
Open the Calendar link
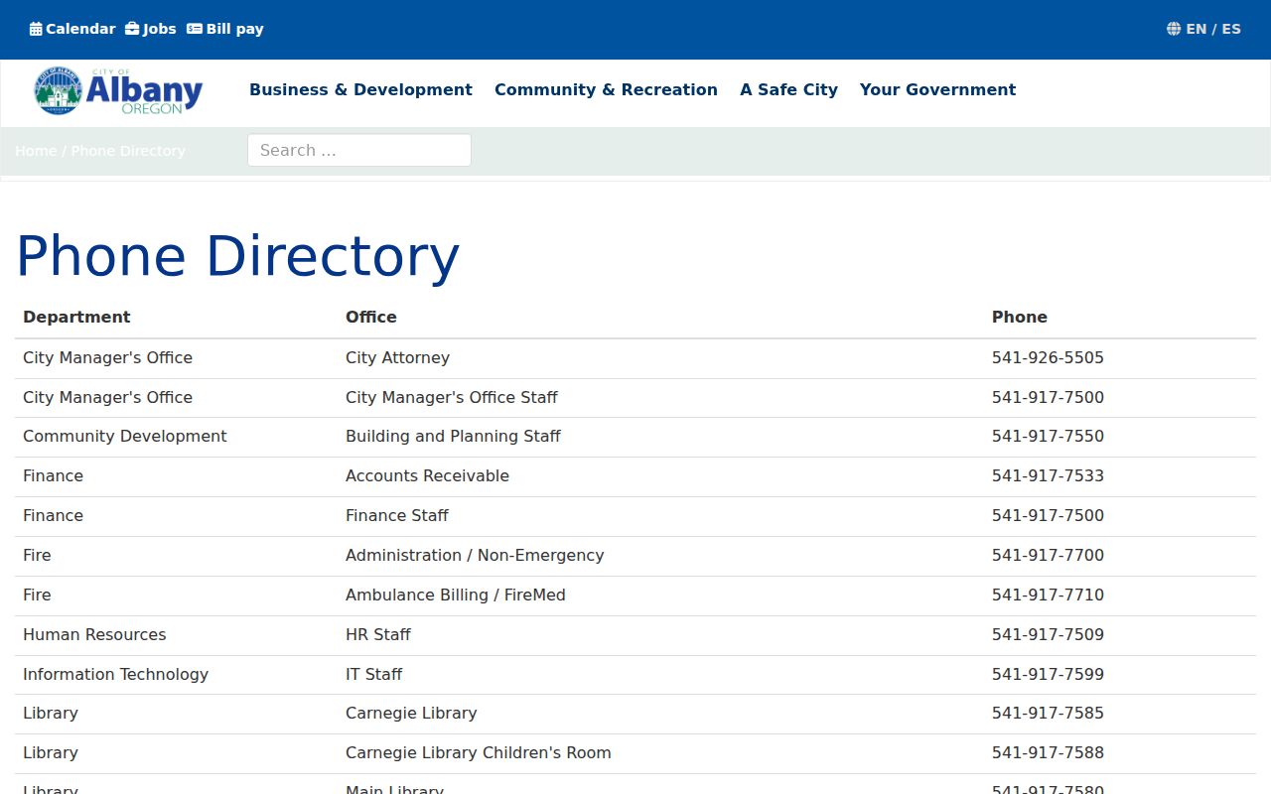[72, 29]
